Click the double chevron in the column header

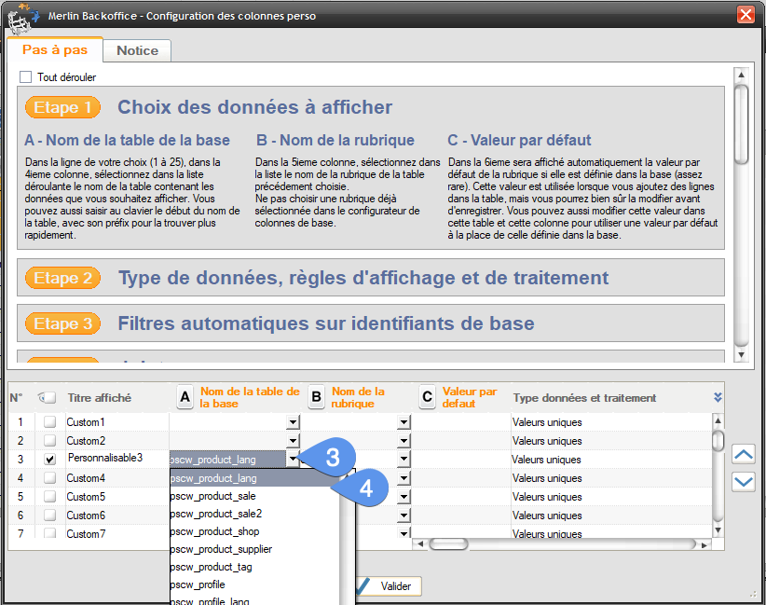pos(718,397)
